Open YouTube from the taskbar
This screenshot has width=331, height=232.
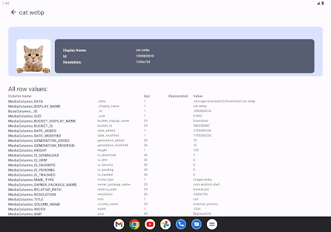tap(150, 224)
